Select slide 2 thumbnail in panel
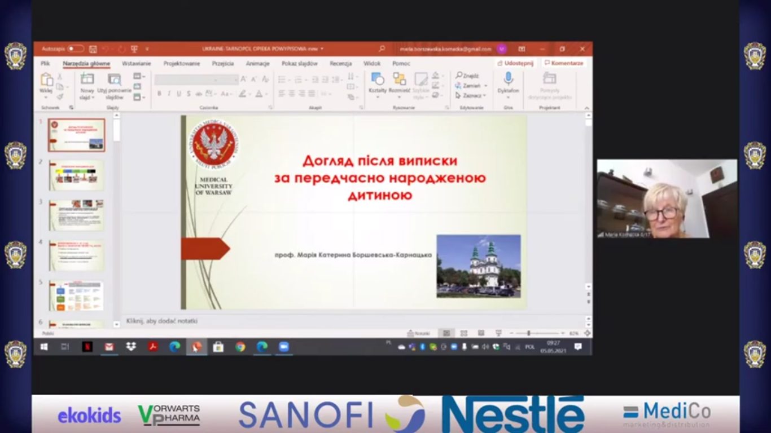Image resolution: width=771 pixels, height=433 pixels. click(x=76, y=175)
